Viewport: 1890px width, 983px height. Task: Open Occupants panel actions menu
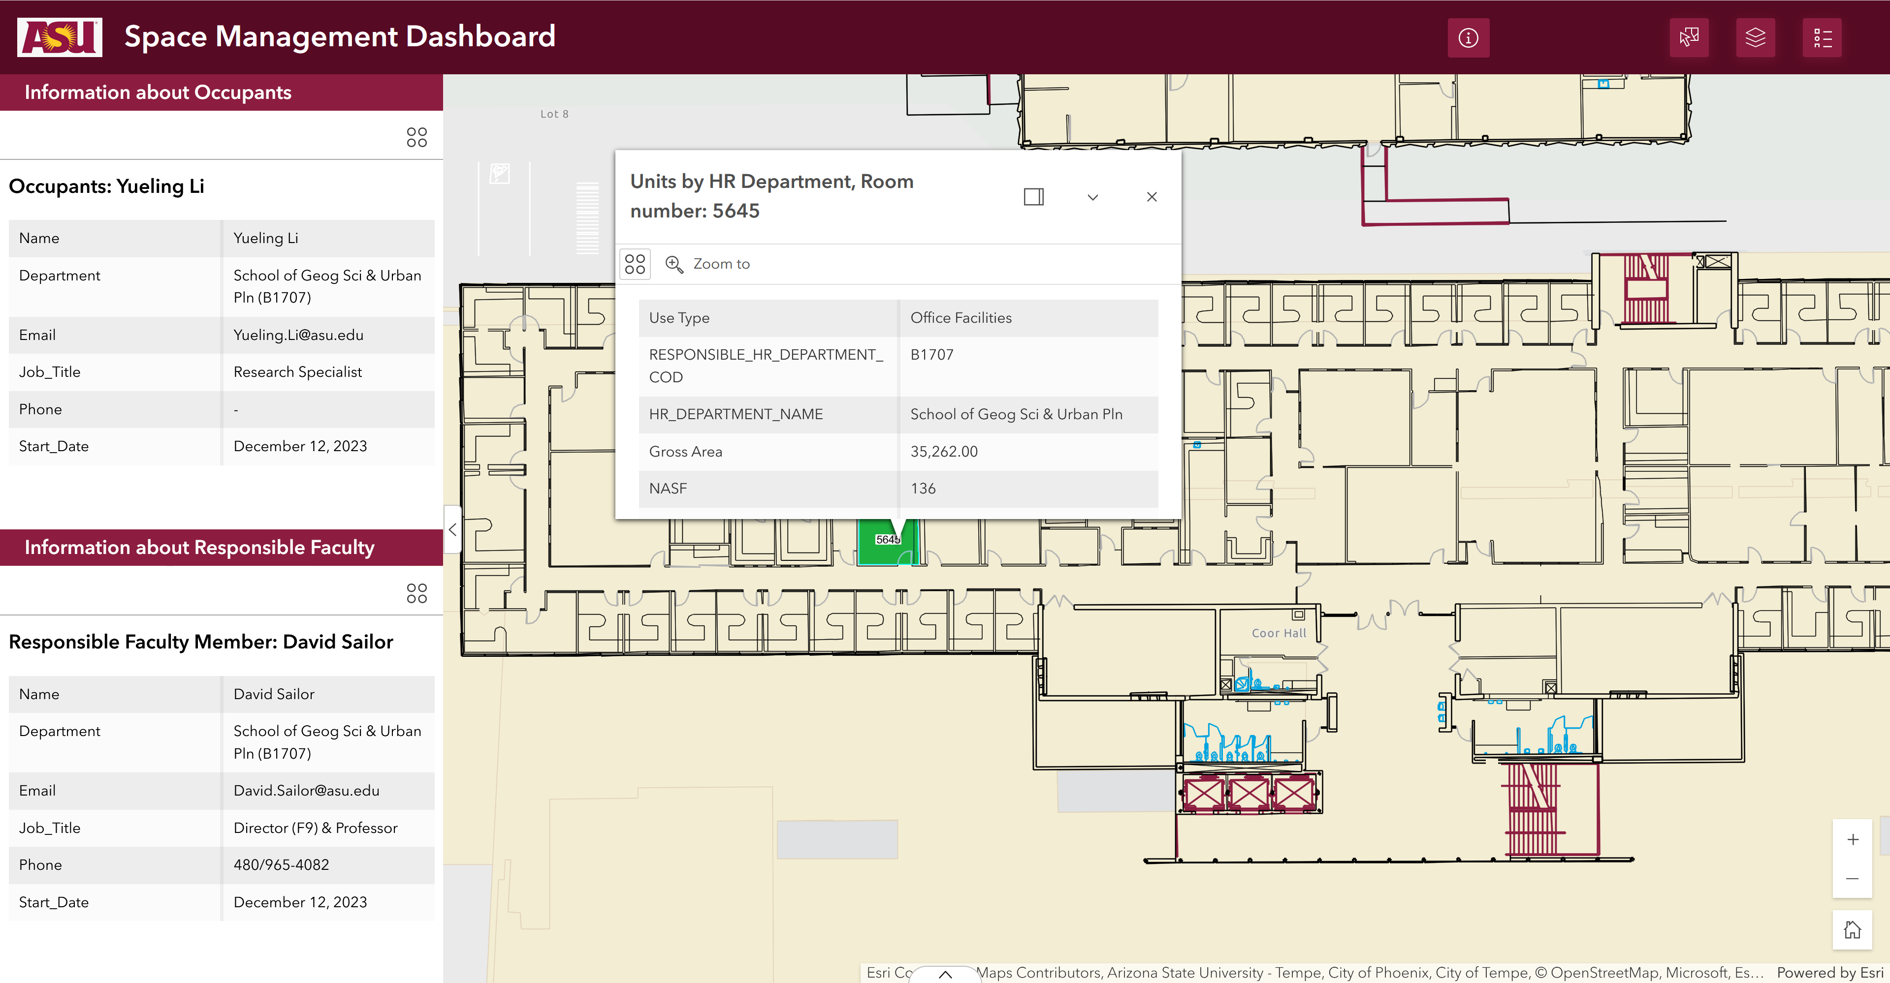click(x=416, y=137)
